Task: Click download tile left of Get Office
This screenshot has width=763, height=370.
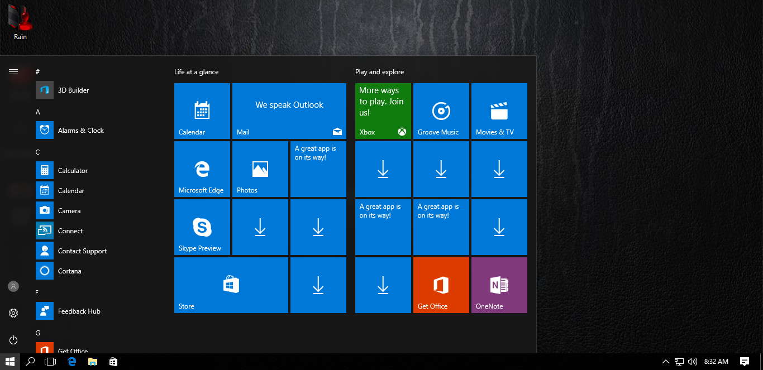Action: click(x=383, y=285)
